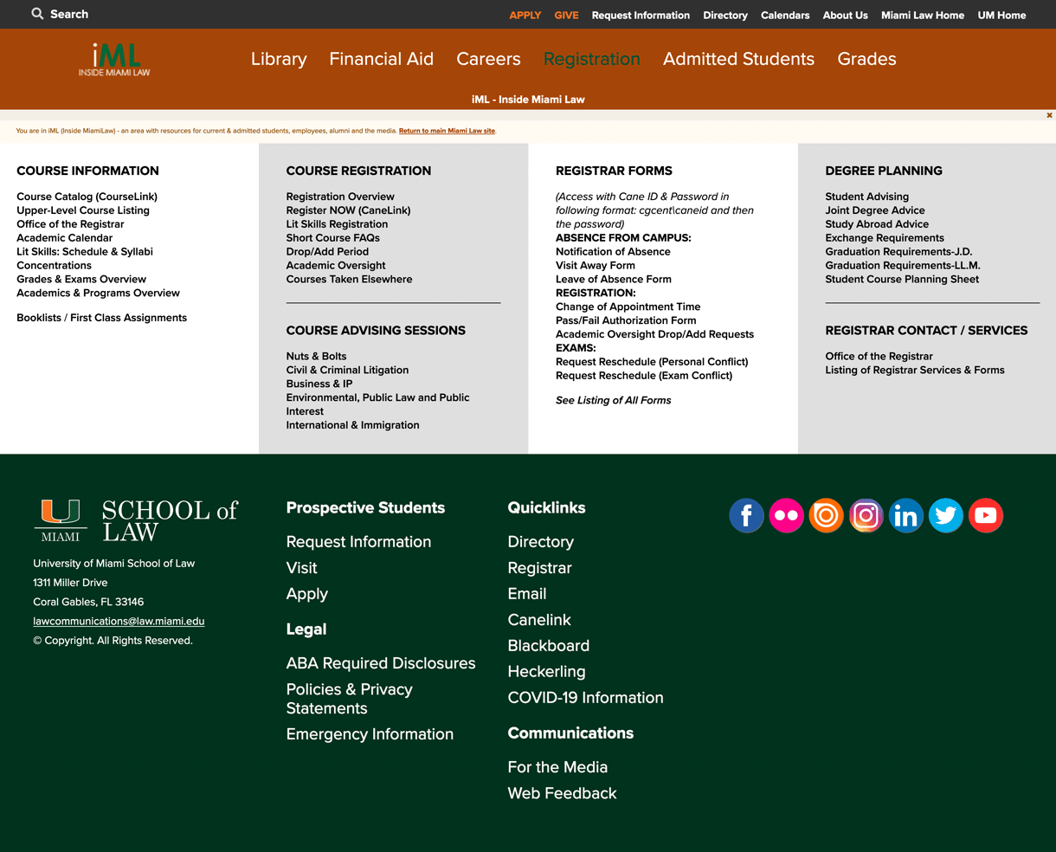Viewport: 1056px width, 852px height.
Task: Open Course Catalog (CourseLink)
Action: click(87, 197)
